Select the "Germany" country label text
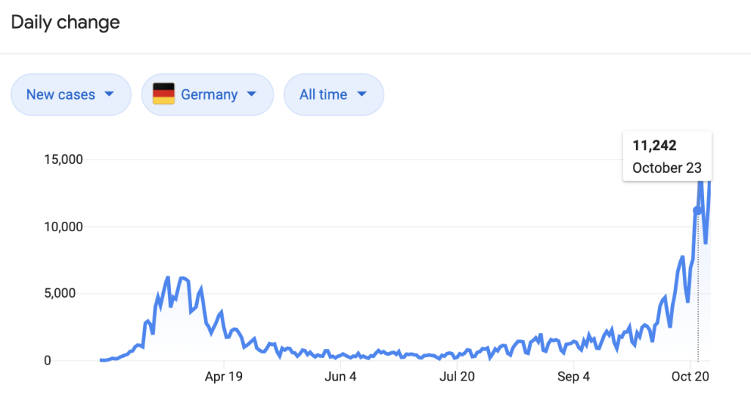Viewport: 751px width, 401px height. [x=209, y=94]
